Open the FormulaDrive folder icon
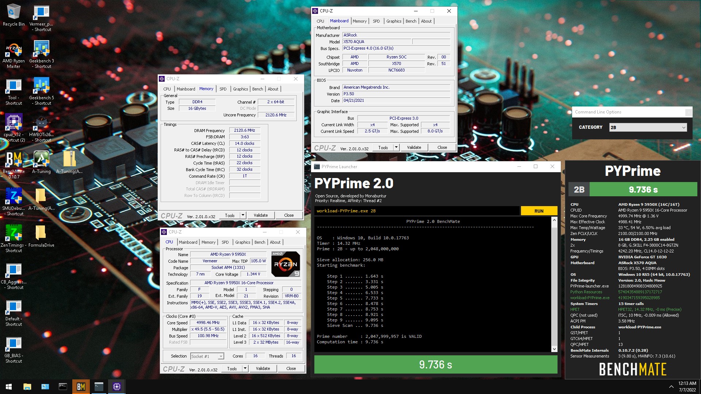The image size is (701, 394). coord(41,236)
